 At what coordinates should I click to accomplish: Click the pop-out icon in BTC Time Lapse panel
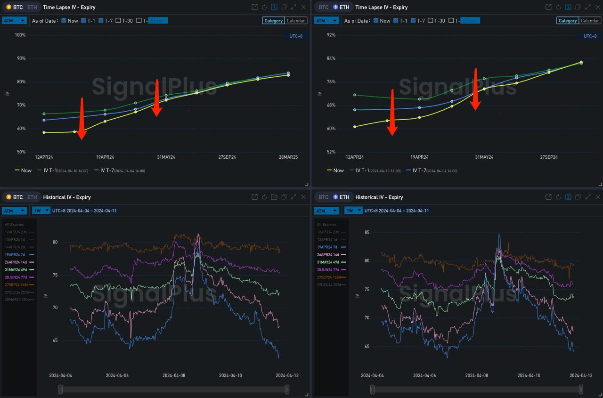tap(254, 7)
